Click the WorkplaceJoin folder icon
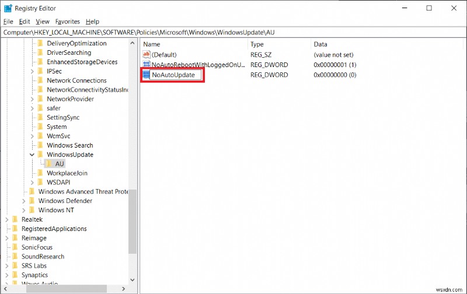 (x=40, y=173)
